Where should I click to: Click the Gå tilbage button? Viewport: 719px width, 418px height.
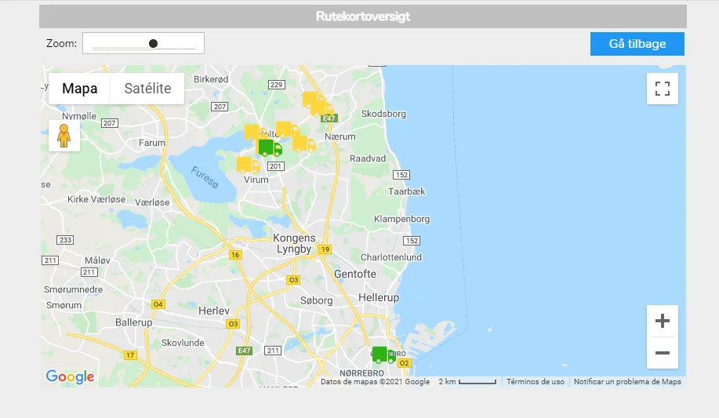(637, 44)
